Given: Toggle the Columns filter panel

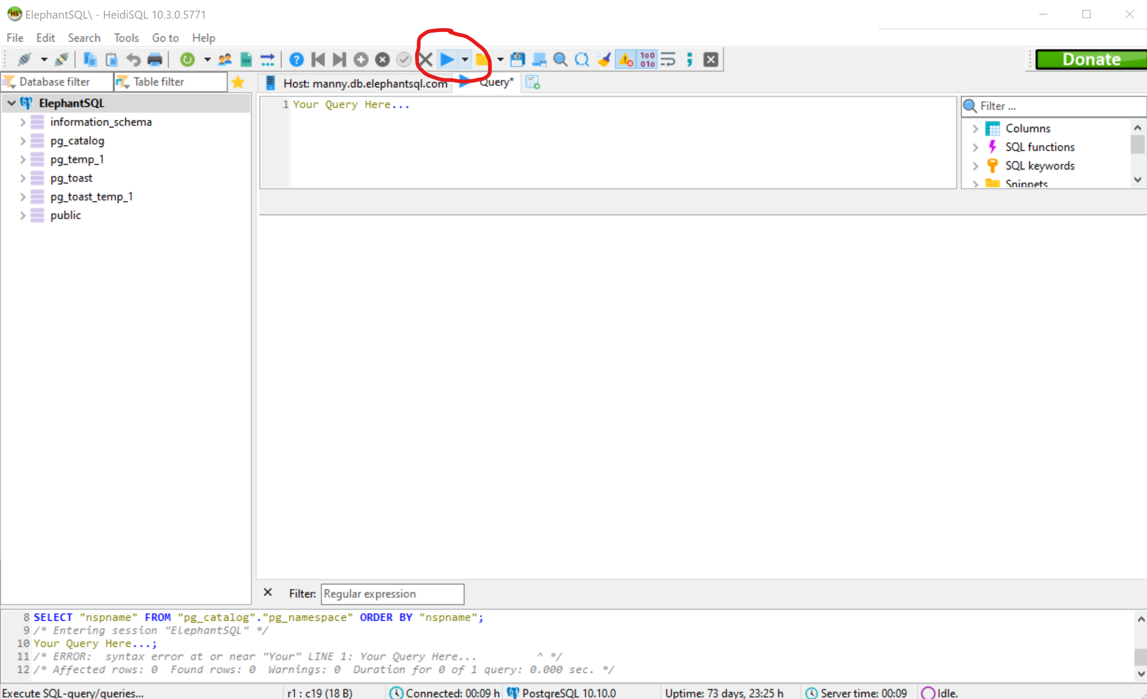Looking at the screenshot, I should [976, 128].
